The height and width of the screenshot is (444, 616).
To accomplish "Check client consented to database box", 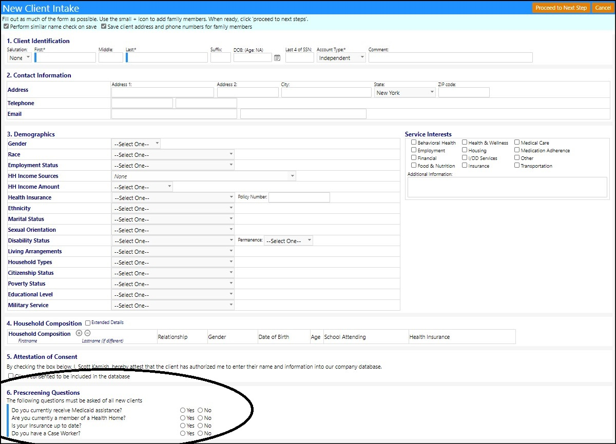I will 11,376.
